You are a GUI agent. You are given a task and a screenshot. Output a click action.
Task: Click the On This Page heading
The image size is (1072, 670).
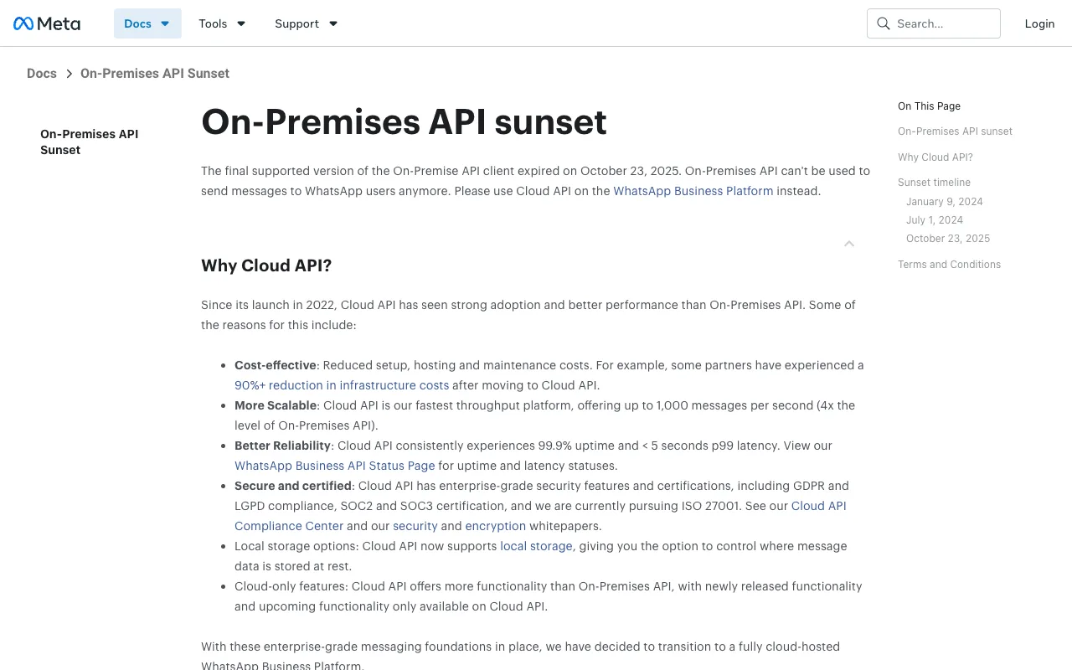pyautogui.click(x=929, y=106)
